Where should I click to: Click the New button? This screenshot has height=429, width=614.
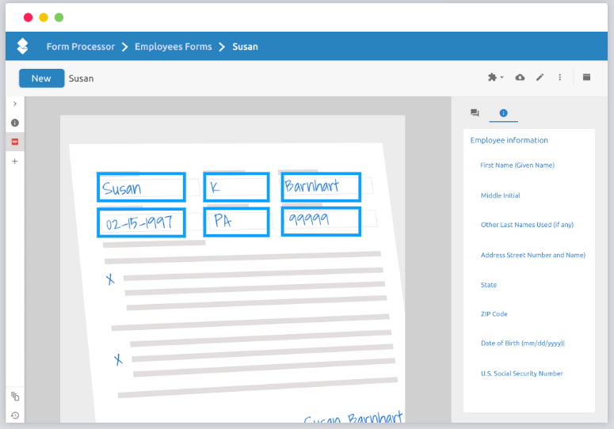41,78
